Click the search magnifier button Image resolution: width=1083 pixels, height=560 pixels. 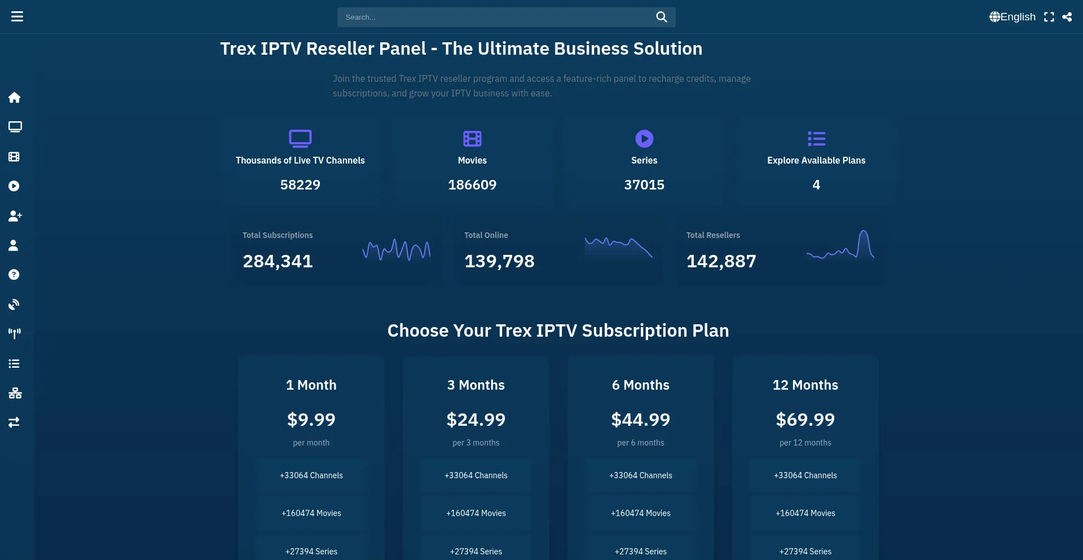(662, 17)
